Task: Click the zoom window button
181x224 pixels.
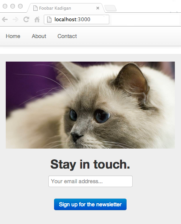Action: click(x=20, y=6)
